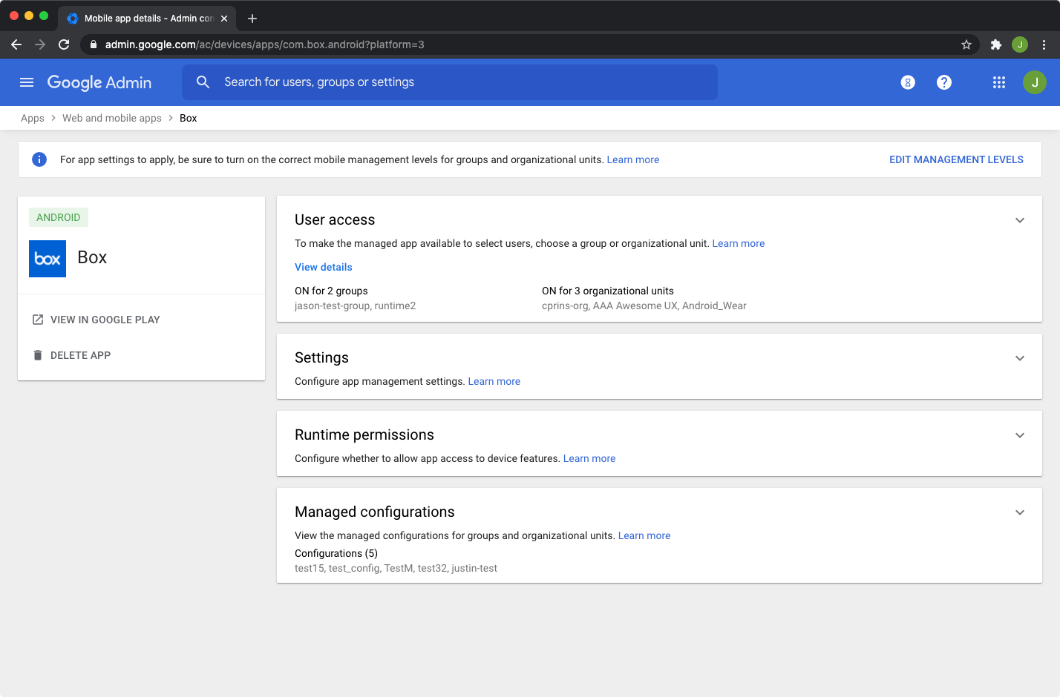Image resolution: width=1060 pixels, height=697 pixels.
Task: Click the User access heading
Action: click(x=335, y=219)
